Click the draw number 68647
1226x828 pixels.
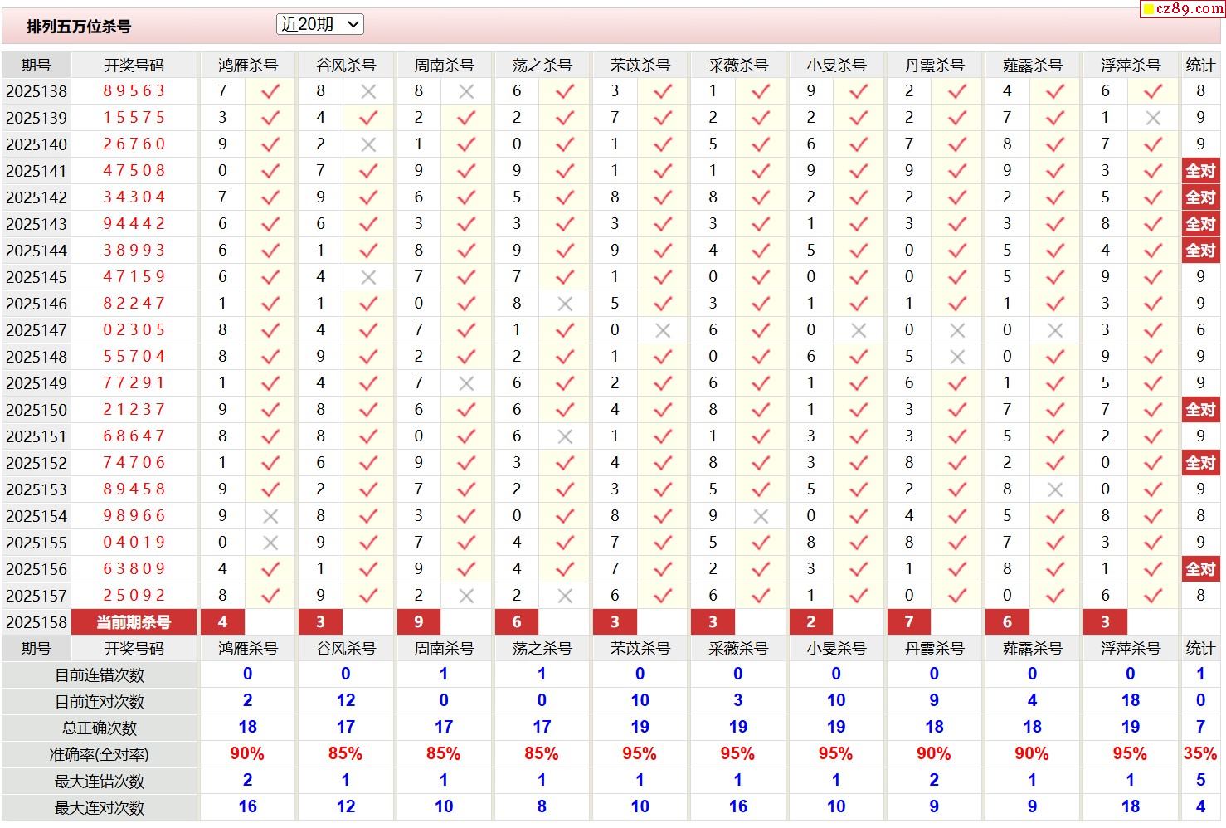134,436
